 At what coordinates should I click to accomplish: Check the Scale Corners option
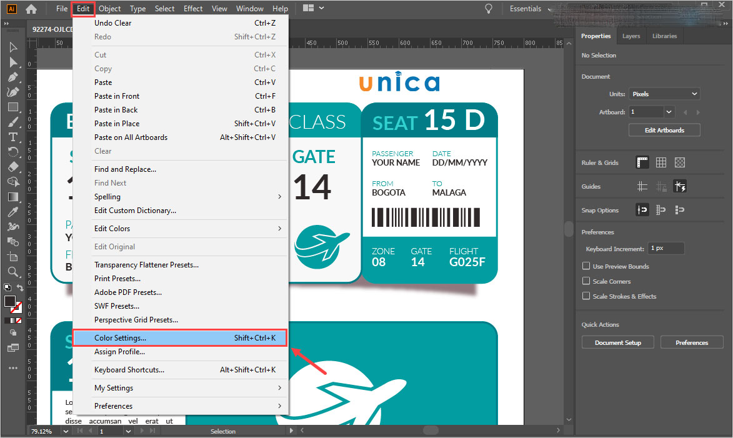click(586, 281)
